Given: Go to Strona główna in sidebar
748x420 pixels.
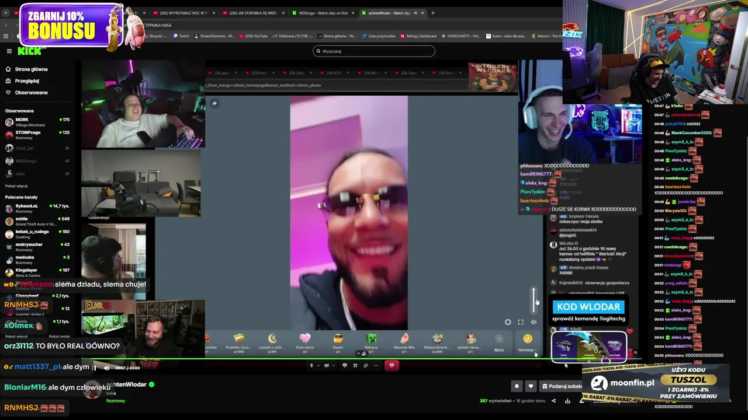Looking at the screenshot, I should tap(27, 69).
